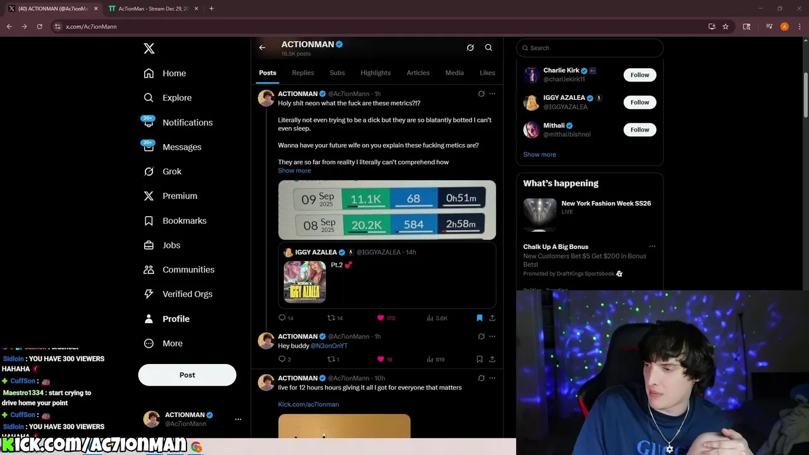View 819 views analytics on Hey buddy post
The width and height of the screenshot is (809, 455).
(x=435, y=359)
